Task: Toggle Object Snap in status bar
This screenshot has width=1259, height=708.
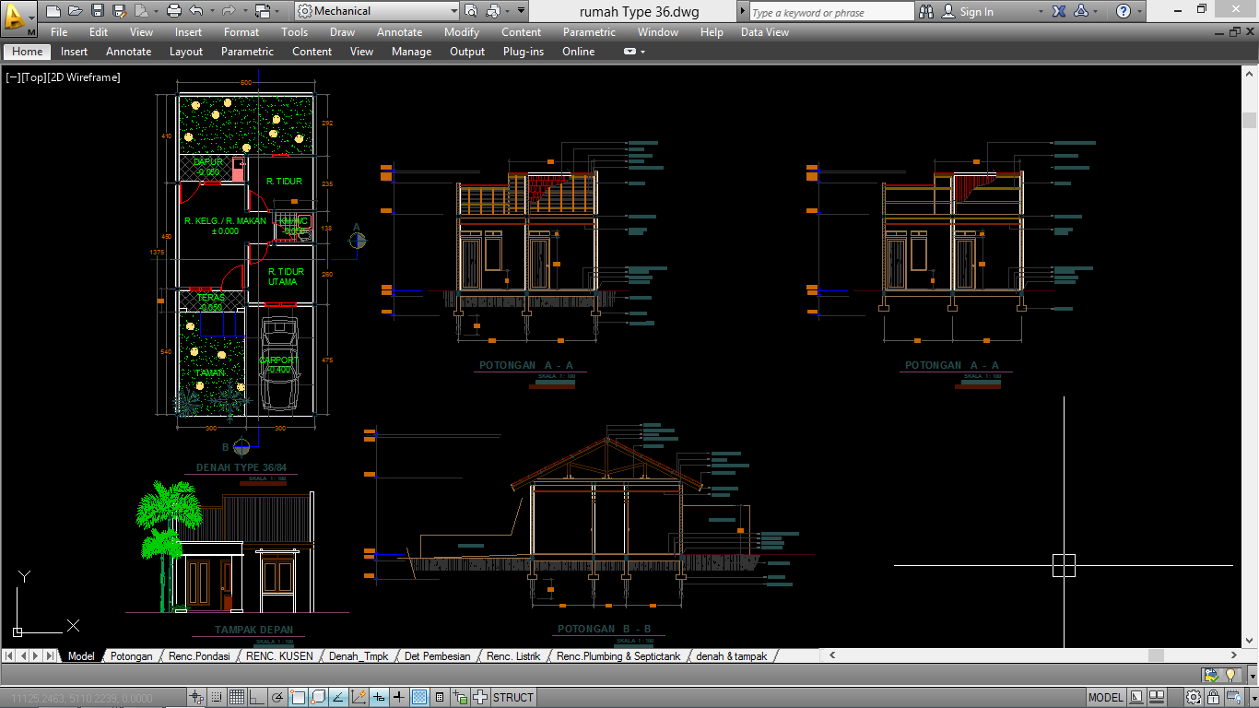Action: pos(298,698)
